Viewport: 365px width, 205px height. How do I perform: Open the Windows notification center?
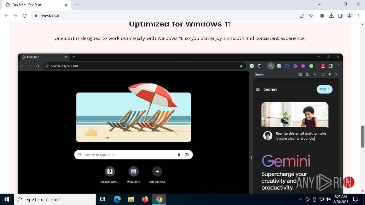(356, 199)
